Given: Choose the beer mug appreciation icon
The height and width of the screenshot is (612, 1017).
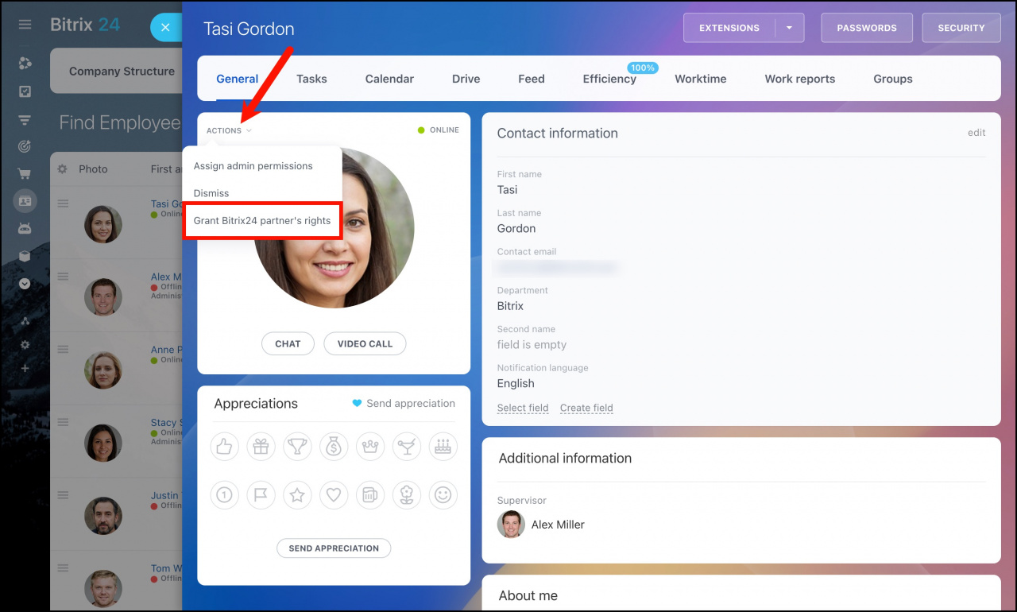Looking at the screenshot, I should tap(370, 495).
